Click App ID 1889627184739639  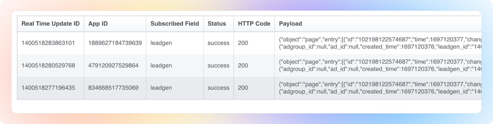point(115,43)
